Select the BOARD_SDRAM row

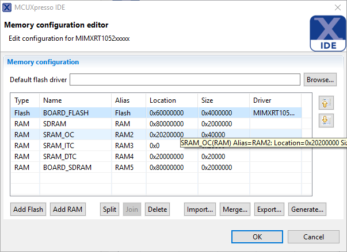(x=67, y=167)
